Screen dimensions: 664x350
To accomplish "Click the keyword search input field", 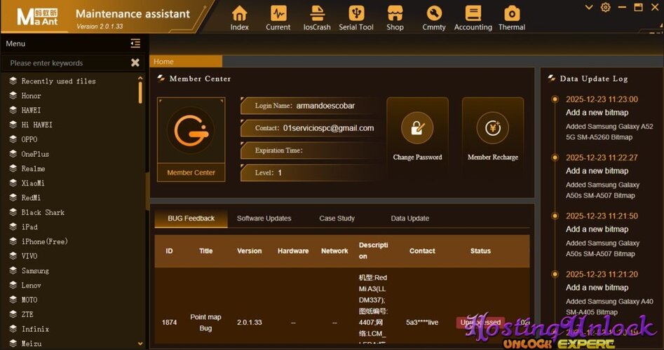I will point(68,63).
